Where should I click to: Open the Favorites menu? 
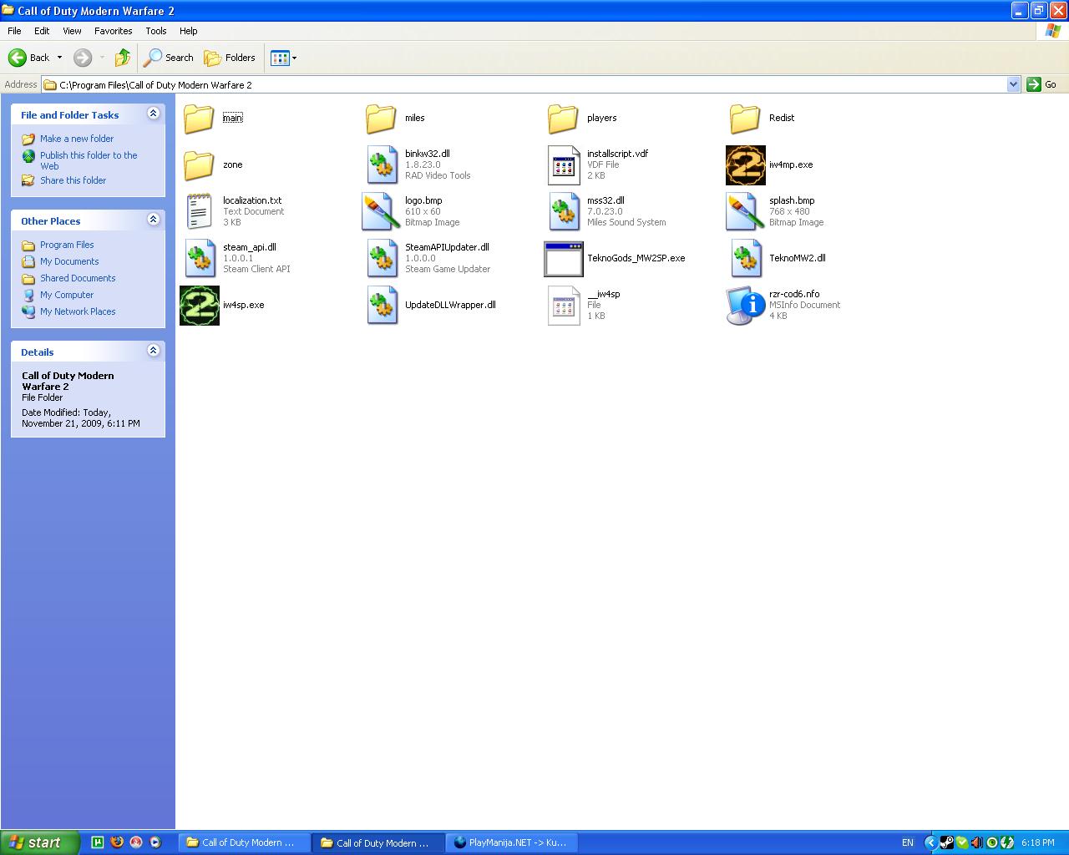pyautogui.click(x=114, y=31)
